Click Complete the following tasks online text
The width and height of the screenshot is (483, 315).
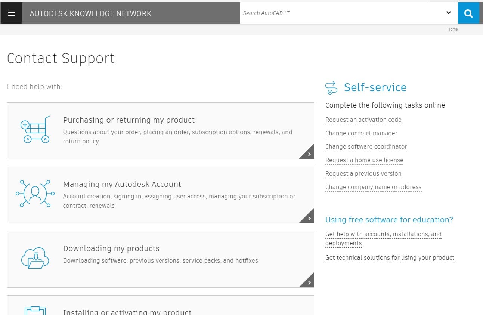(385, 105)
